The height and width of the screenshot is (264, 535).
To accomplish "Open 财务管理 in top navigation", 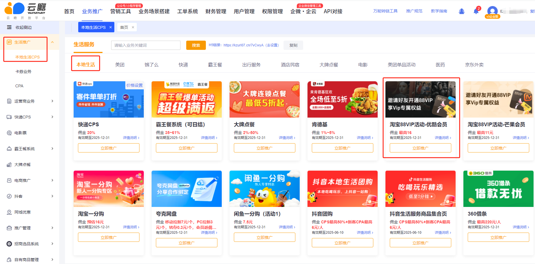I will 216,12.
